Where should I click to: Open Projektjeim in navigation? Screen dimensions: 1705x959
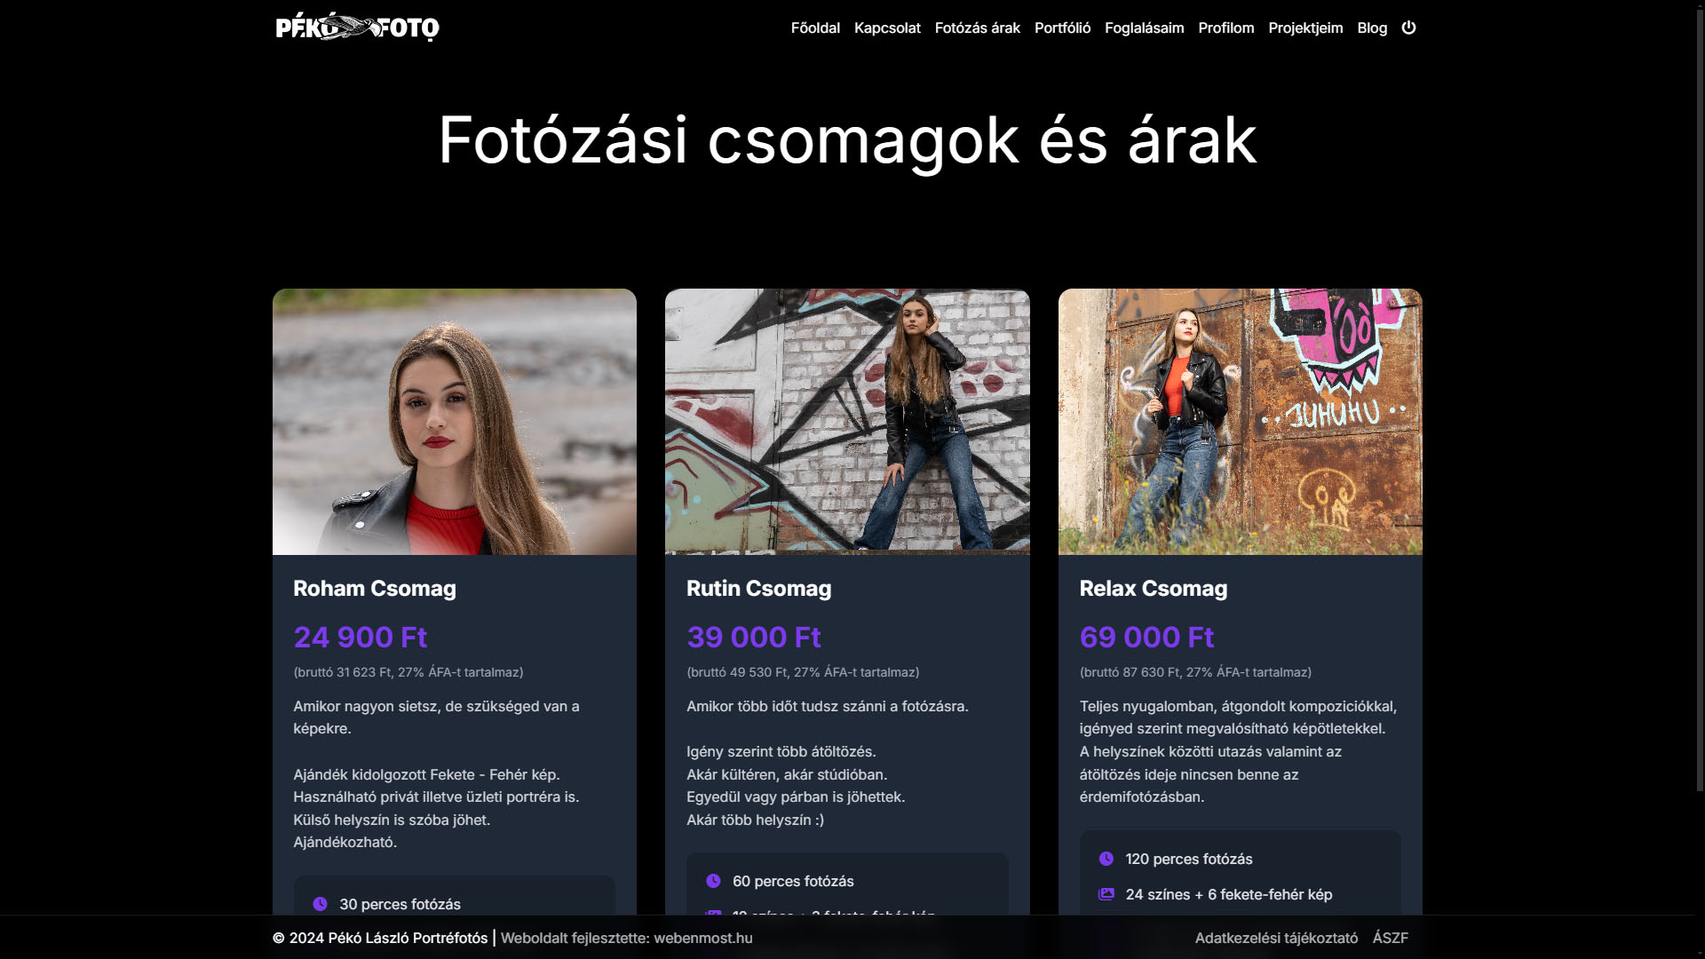pos(1305,28)
